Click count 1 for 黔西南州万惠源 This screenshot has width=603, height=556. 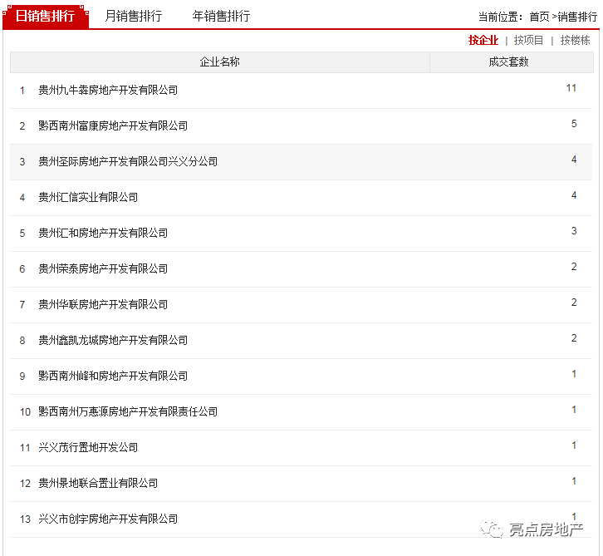coord(574,410)
